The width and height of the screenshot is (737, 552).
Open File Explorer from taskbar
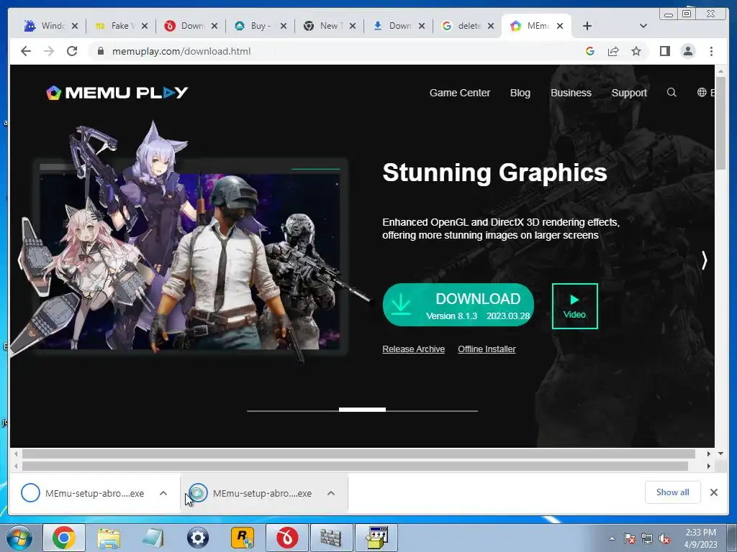(109, 538)
